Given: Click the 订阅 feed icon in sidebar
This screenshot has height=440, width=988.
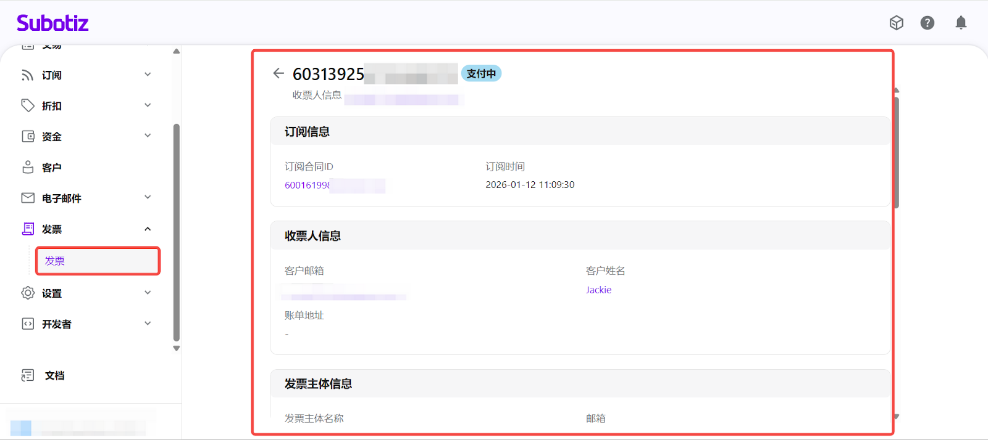Looking at the screenshot, I should [x=28, y=75].
